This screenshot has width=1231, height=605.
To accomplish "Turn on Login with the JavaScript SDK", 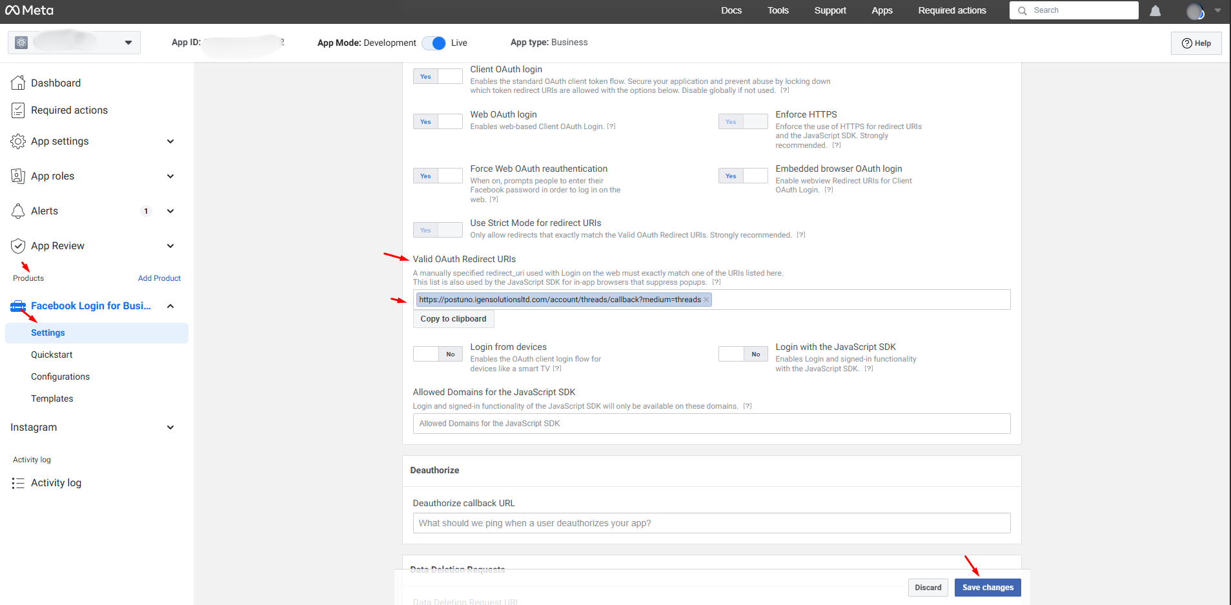I will point(743,354).
